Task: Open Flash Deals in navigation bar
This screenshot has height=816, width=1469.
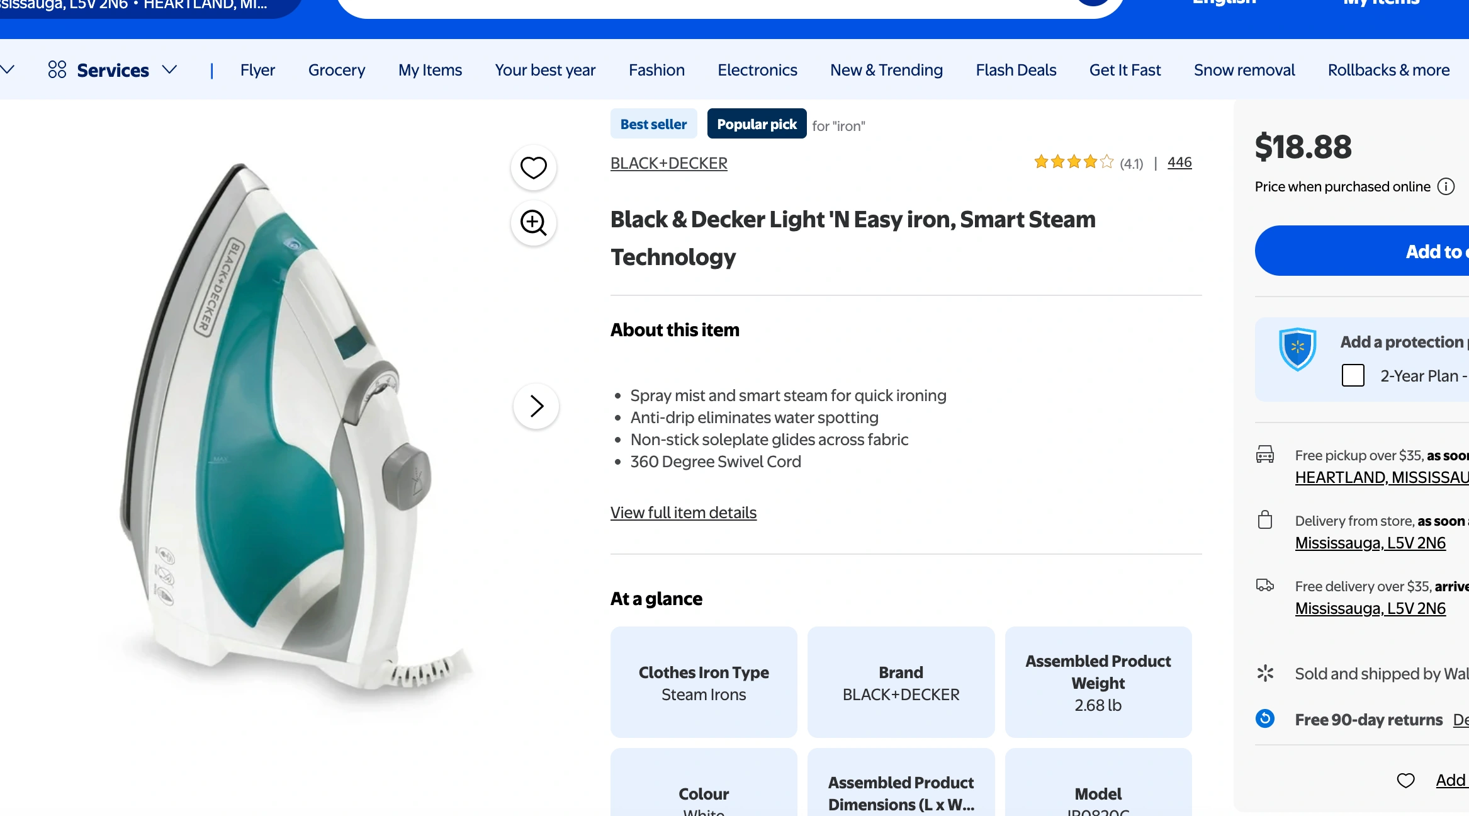Action: 1016,70
